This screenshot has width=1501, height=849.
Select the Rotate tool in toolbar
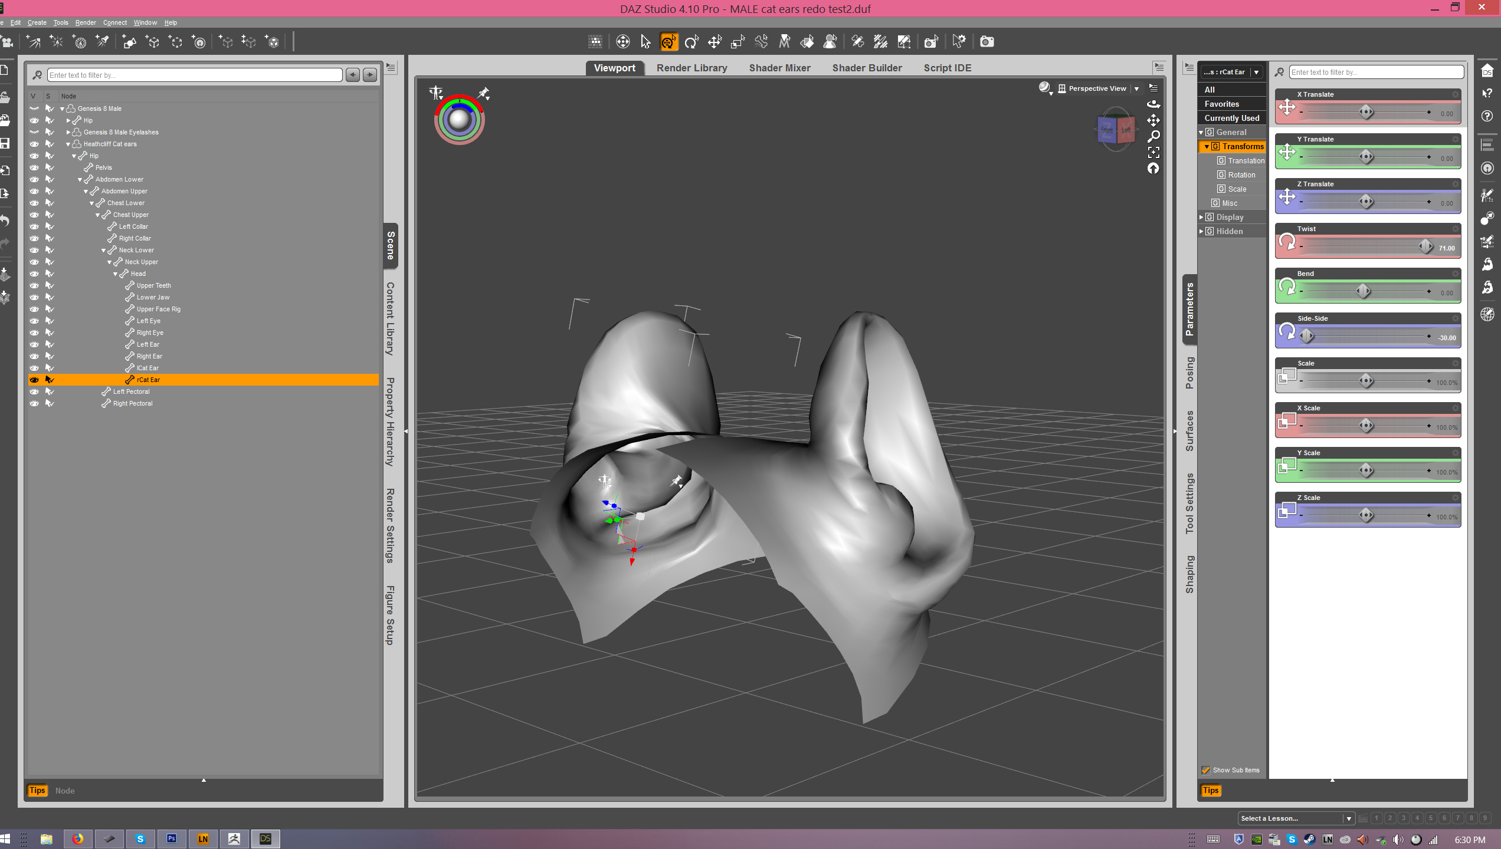coord(691,42)
